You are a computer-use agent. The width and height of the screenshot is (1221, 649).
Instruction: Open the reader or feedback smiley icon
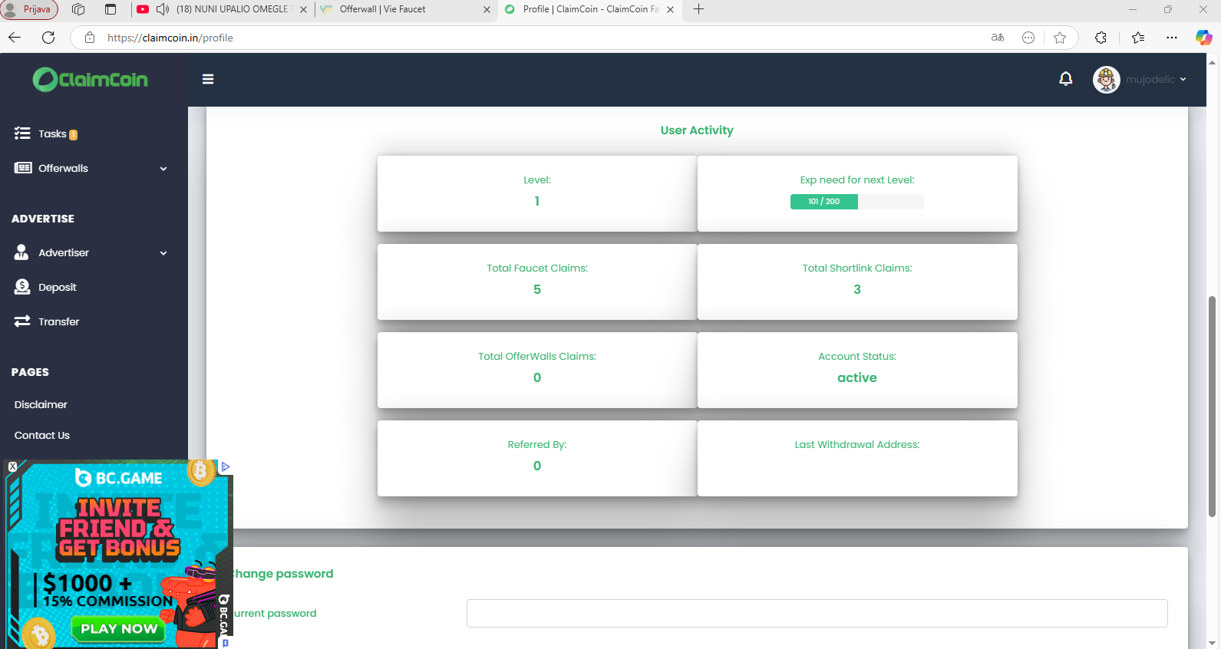1028,38
